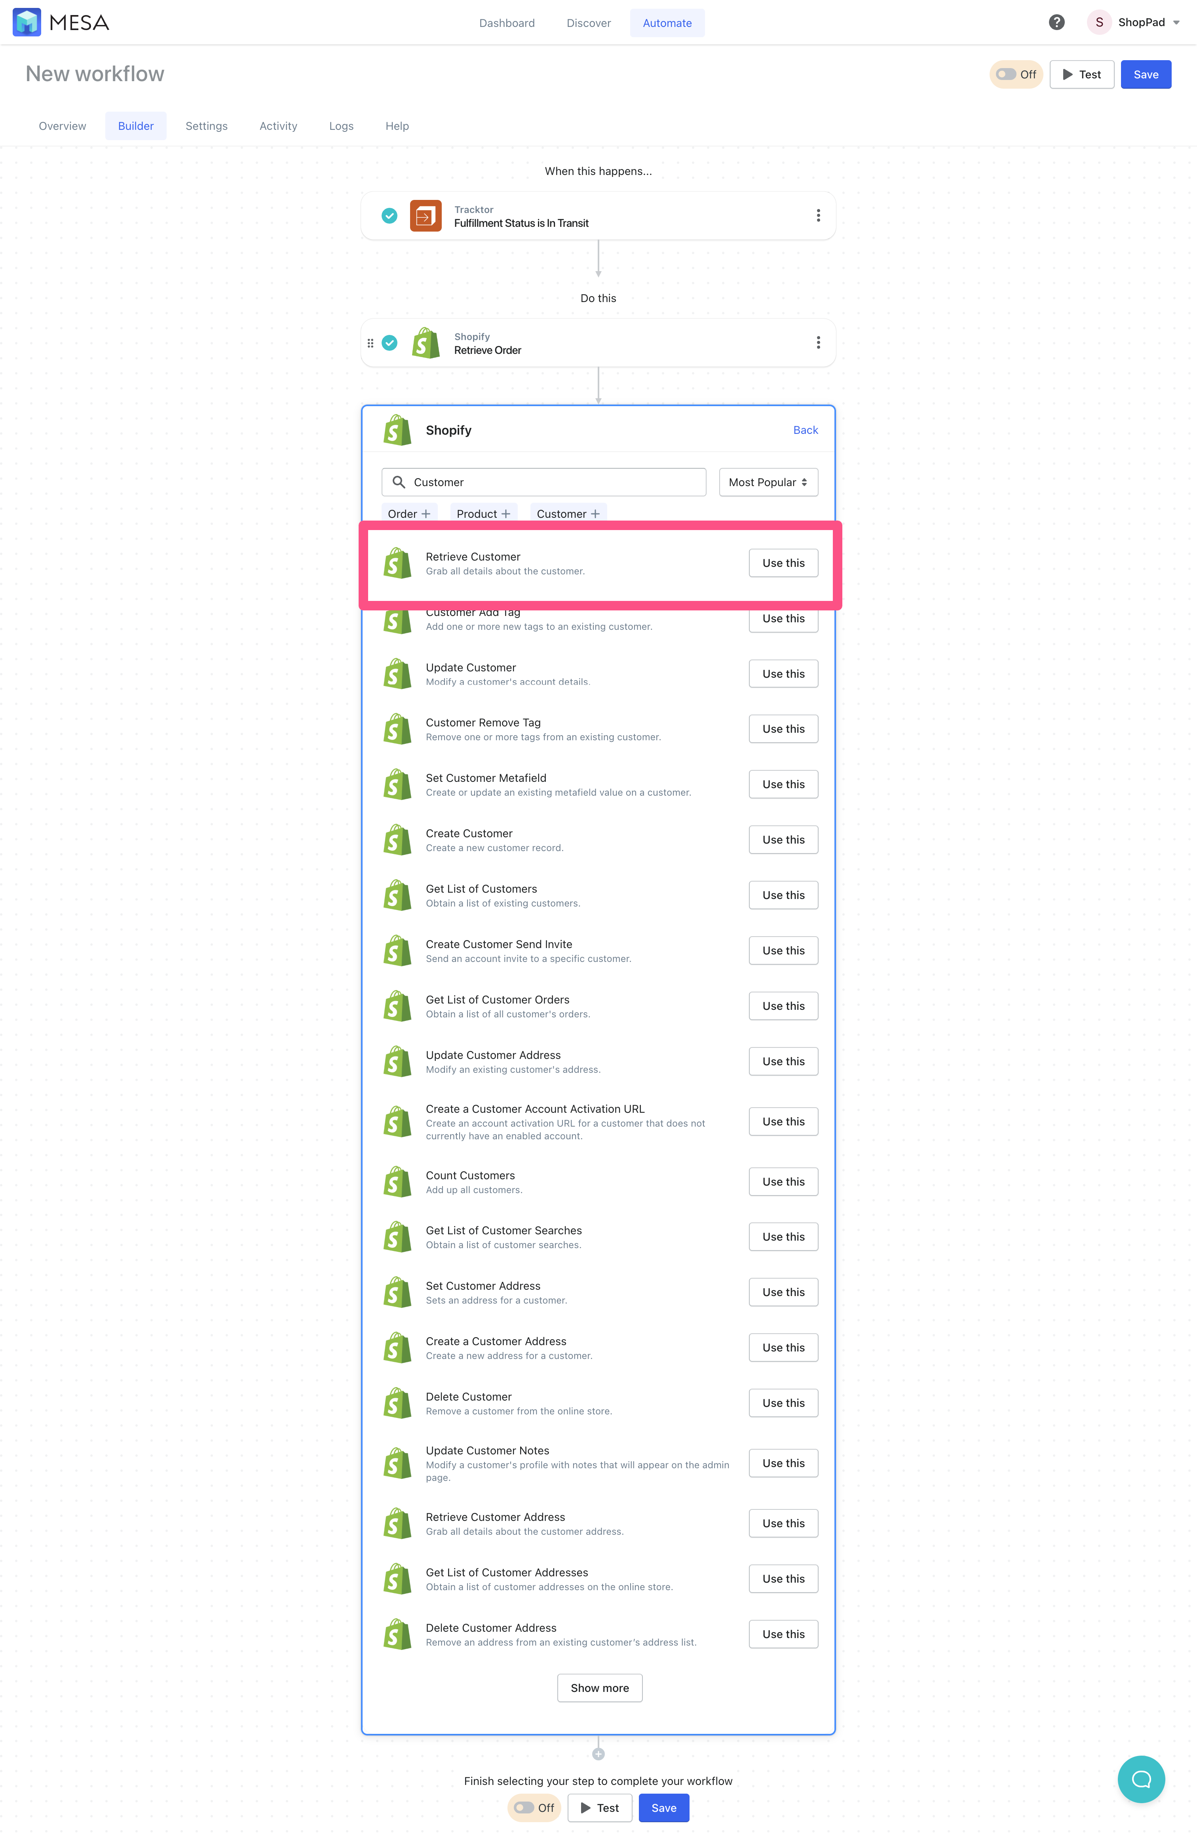Viewport: 1197px width, 1836px height.
Task: Open the Tracktor step three-dot menu
Action: 818,216
